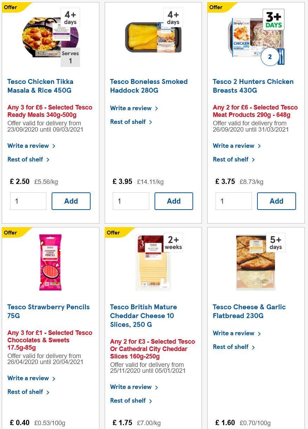Add the 2 Hunters Chicken Breasts

click(x=276, y=201)
